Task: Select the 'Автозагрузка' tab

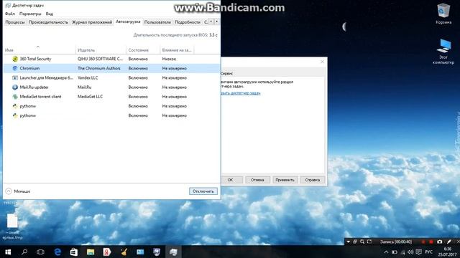Action: [128, 21]
